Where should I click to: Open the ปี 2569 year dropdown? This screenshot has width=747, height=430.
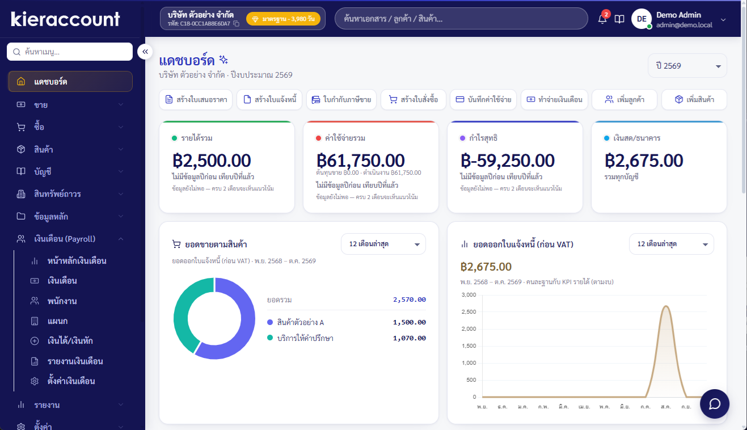[687, 66]
